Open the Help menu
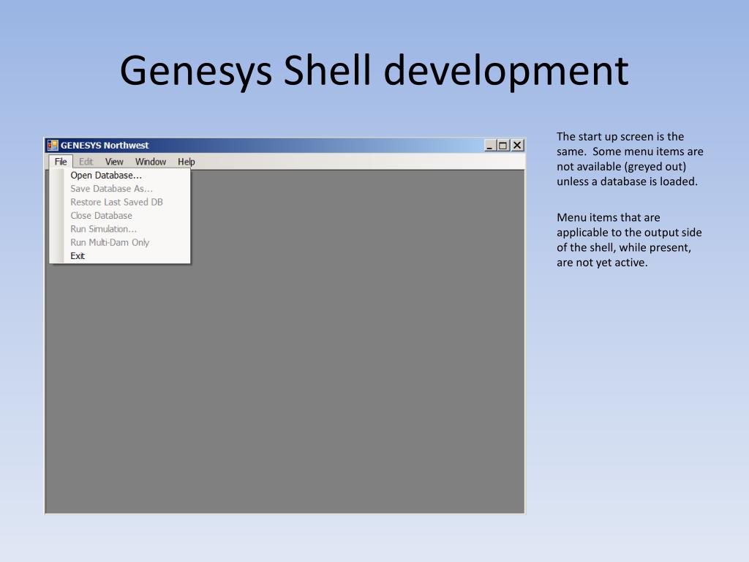Viewport: 749px width, 562px height. (x=187, y=162)
